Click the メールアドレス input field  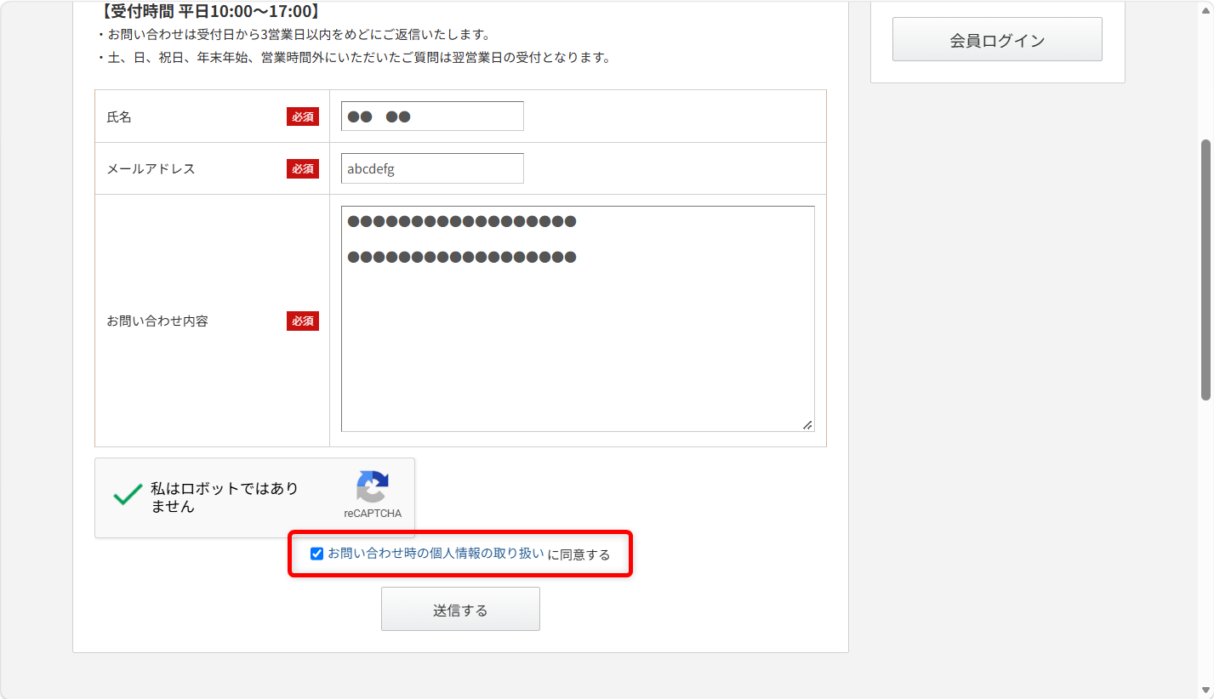[432, 168]
